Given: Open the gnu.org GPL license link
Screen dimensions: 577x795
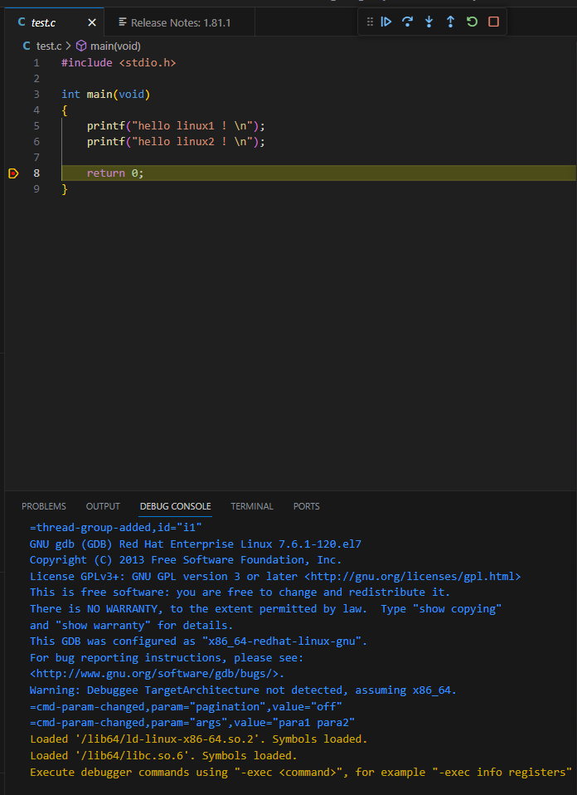Looking at the screenshot, I should click(x=413, y=576).
